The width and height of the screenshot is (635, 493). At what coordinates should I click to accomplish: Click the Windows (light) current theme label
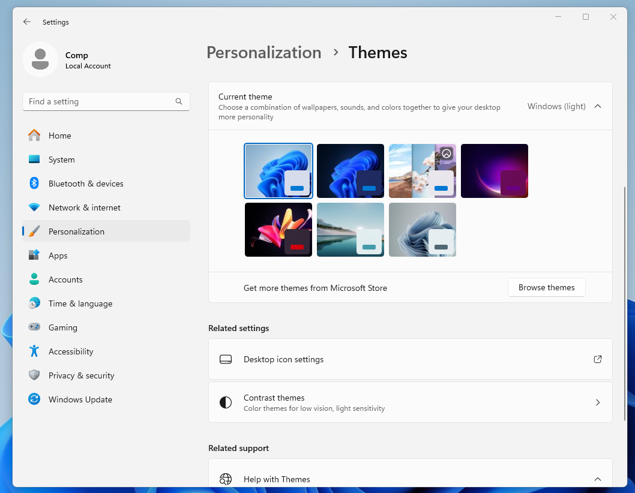556,106
